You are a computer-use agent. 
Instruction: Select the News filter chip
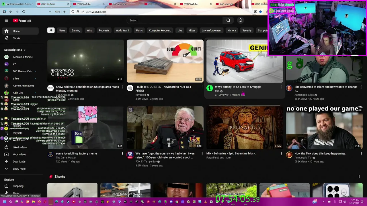(62, 30)
